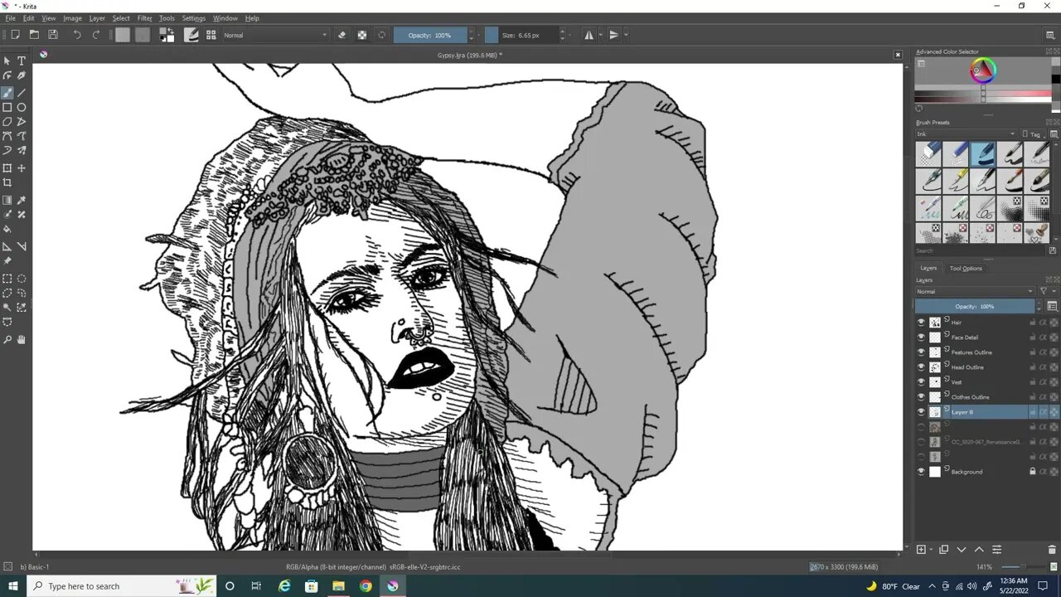Expand the add layer dropdown arrow
This screenshot has width=1061, height=597.
tap(932, 550)
